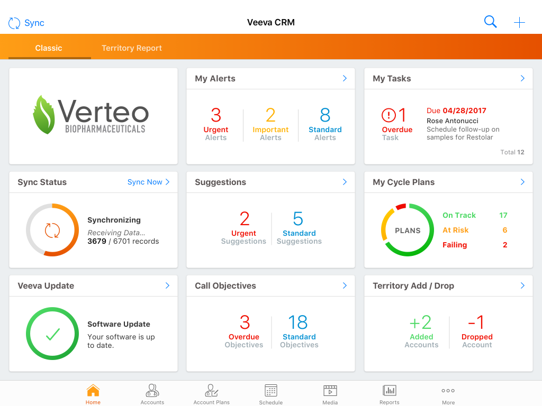The height and width of the screenshot is (406, 542).
Task: Switch to Territory Report tab
Action: coord(132,48)
